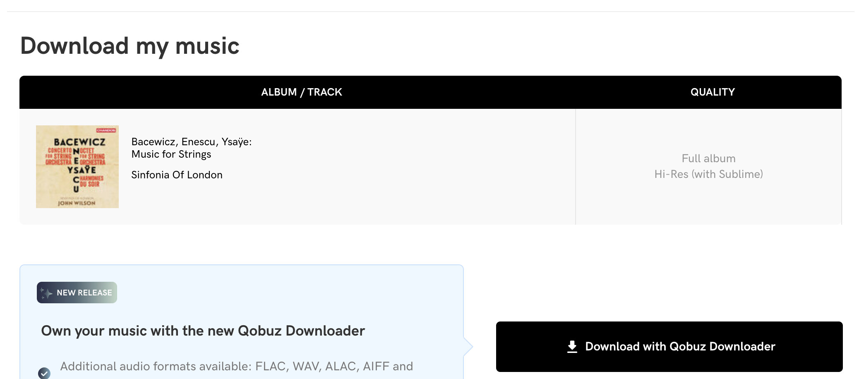Click the ALBUM / TRACK column header
Image resolution: width=859 pixels, height=379 pixels.
(302, 92)
